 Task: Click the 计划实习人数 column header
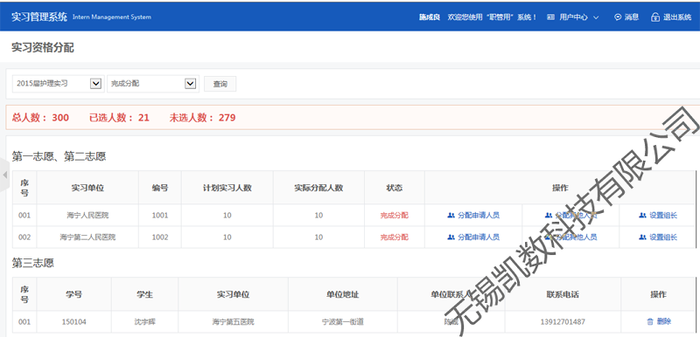tap(227, 188)
